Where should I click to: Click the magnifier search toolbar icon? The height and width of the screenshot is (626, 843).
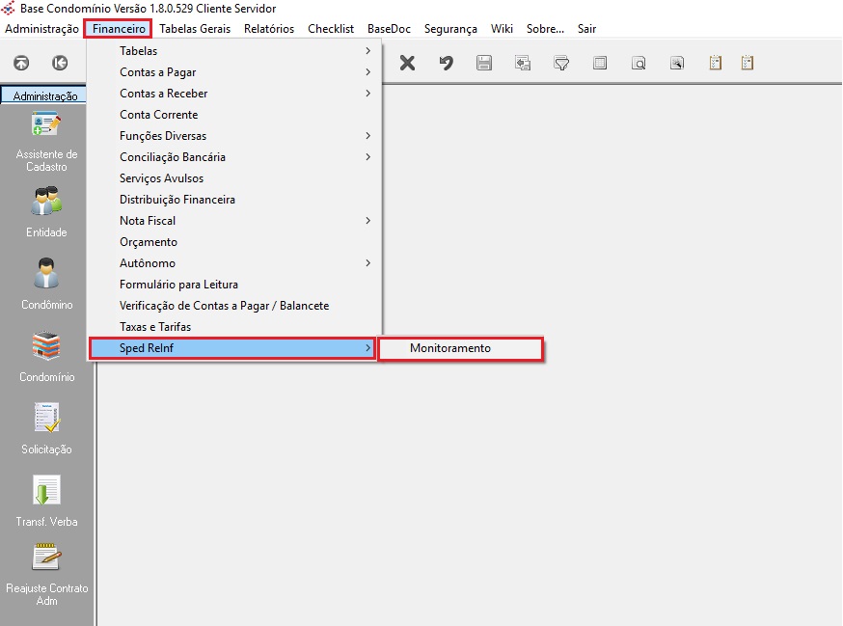[639, 63]
